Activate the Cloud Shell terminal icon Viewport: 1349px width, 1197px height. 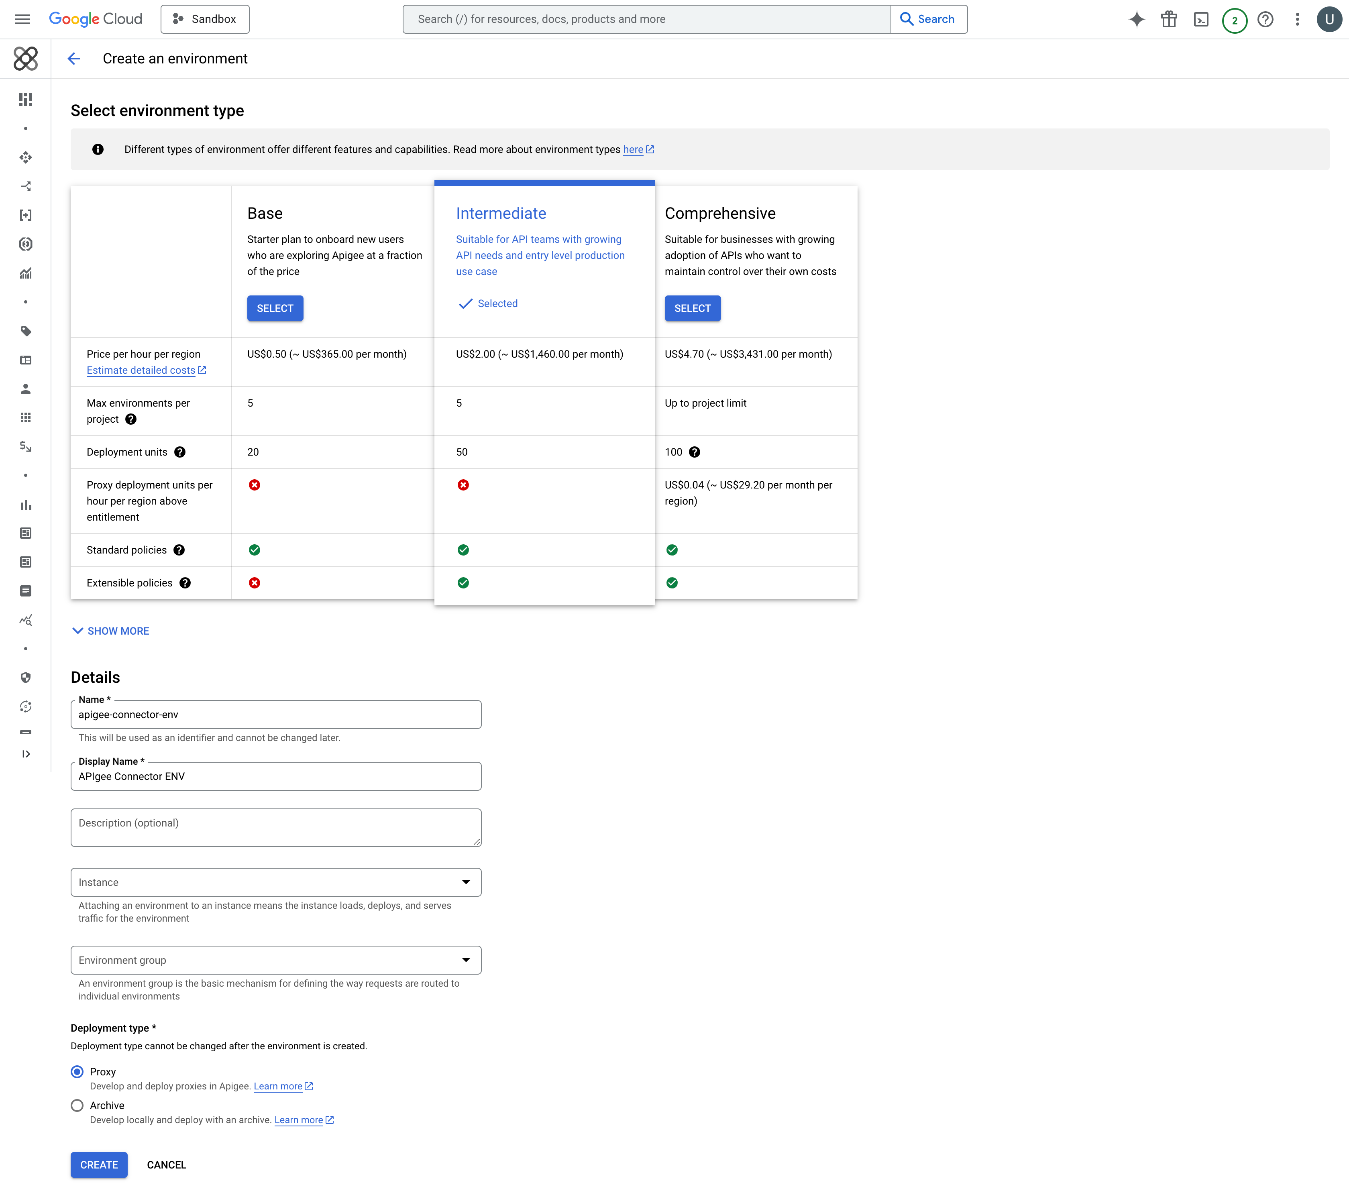pyautogui.click(x=1201, y=19)
